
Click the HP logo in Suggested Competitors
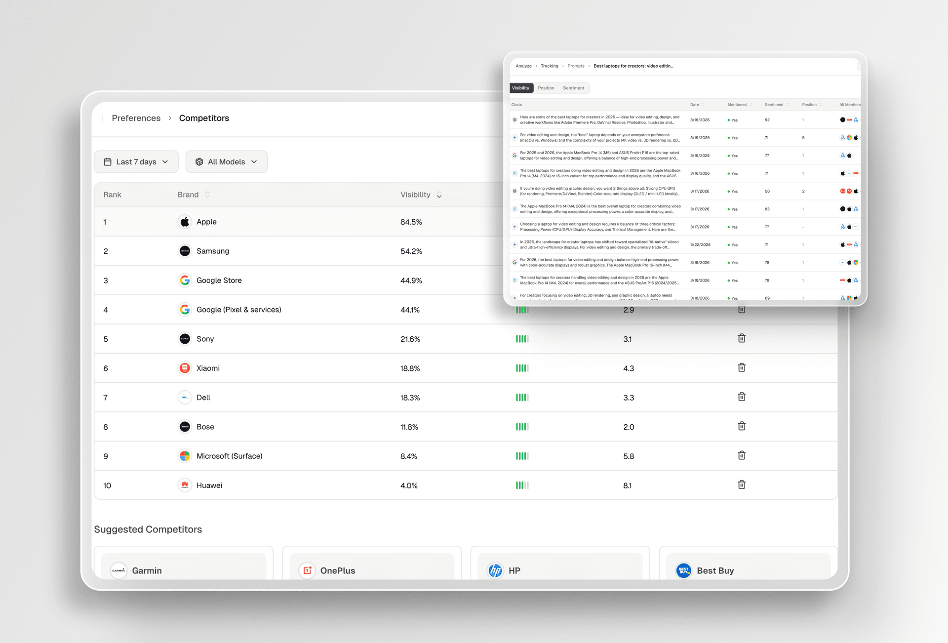[x=495, y=570]
